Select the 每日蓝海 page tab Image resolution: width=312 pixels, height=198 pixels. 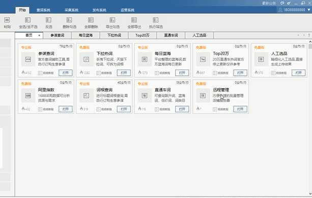(x=86, y=36)
